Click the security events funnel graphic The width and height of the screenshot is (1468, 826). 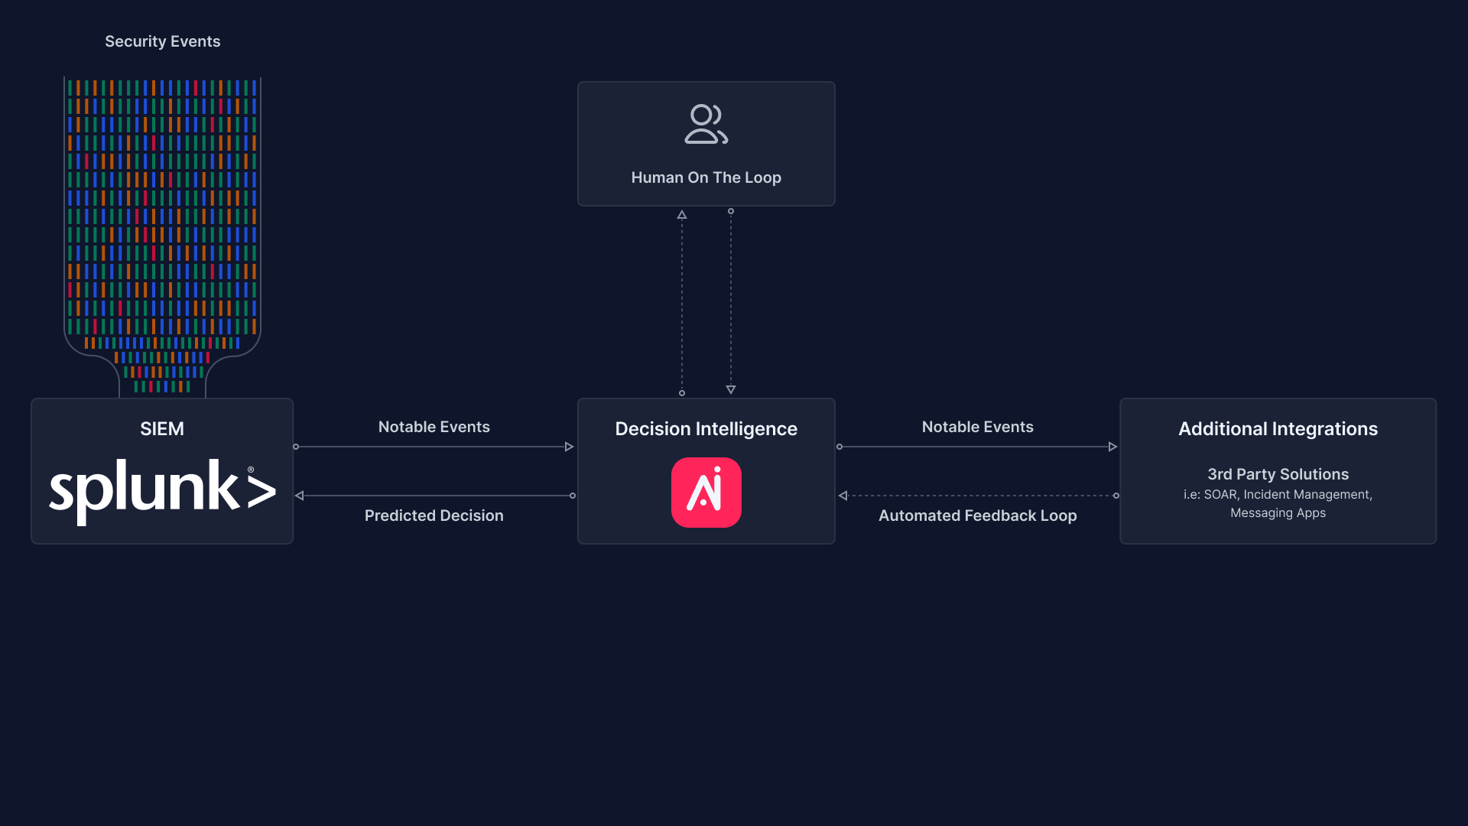[x=162, y=229]
